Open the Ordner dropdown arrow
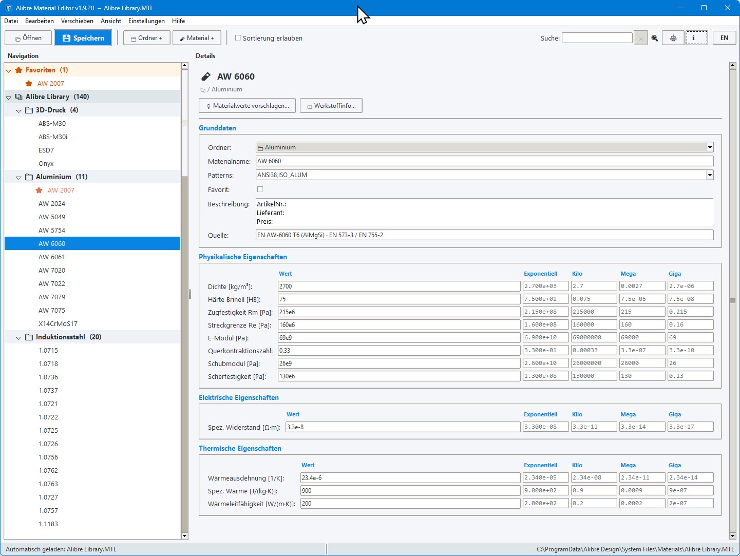740x556 pixels. pyautogui.click(x=710, y=147)
